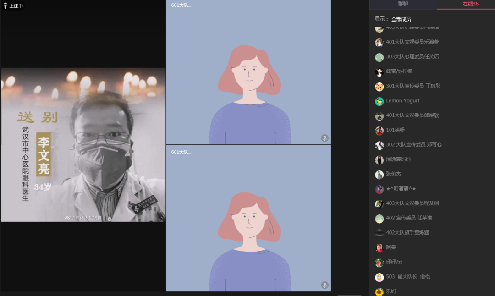The width and height of the screenshot is (495, 296).
Task: Click avatar of 401大队文娱委员乐瀚萱
Action: pyautogui.click(x=379, y=42)
